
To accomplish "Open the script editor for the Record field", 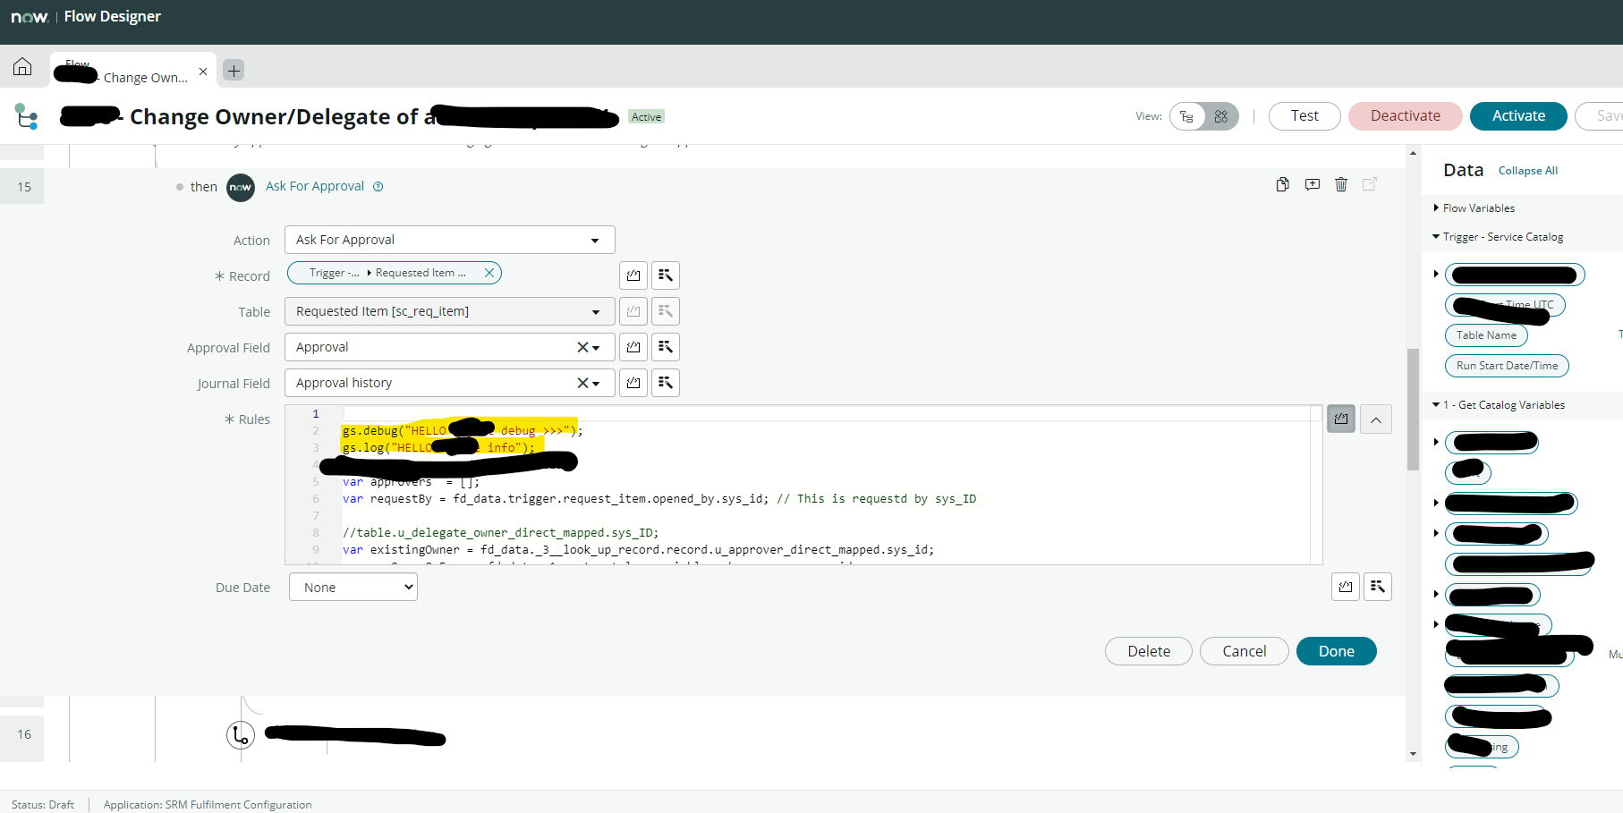I will pos(633,275).
